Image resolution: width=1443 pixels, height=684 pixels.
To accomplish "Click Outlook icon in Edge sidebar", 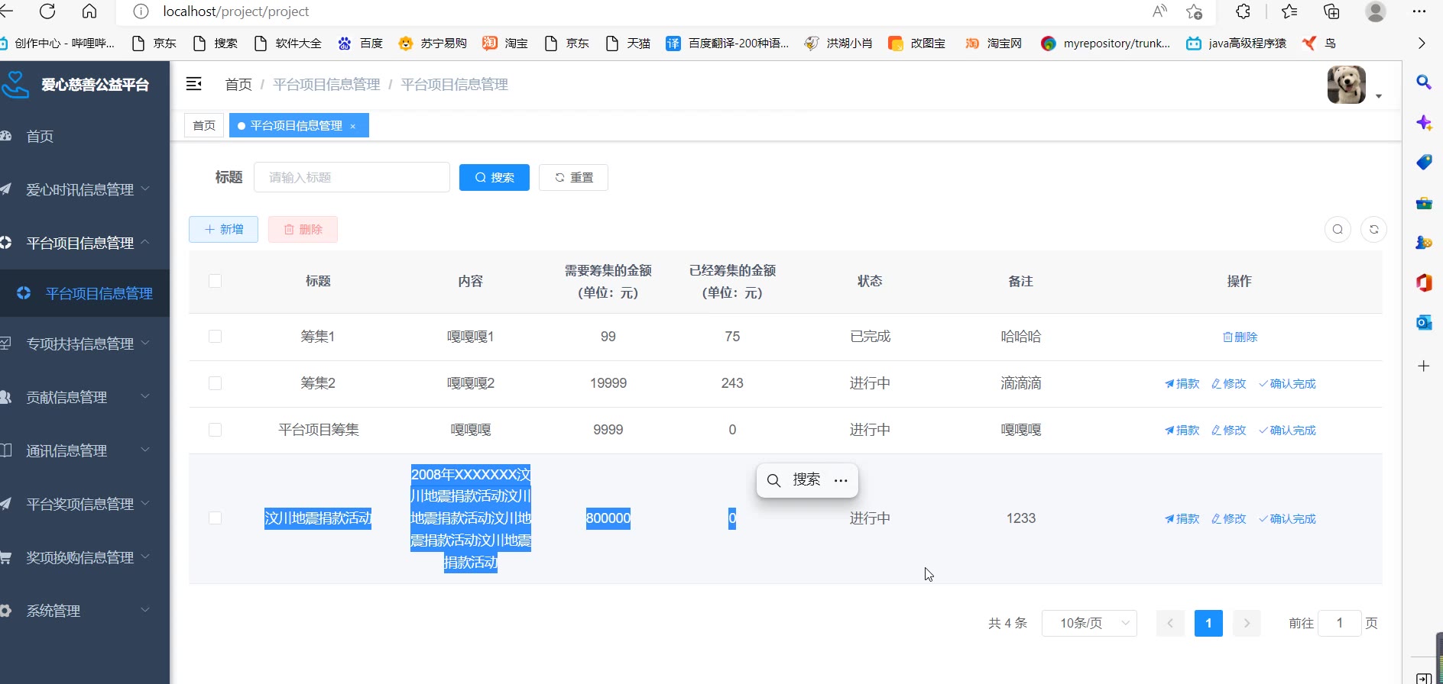I will click(x=1423, y=322).
